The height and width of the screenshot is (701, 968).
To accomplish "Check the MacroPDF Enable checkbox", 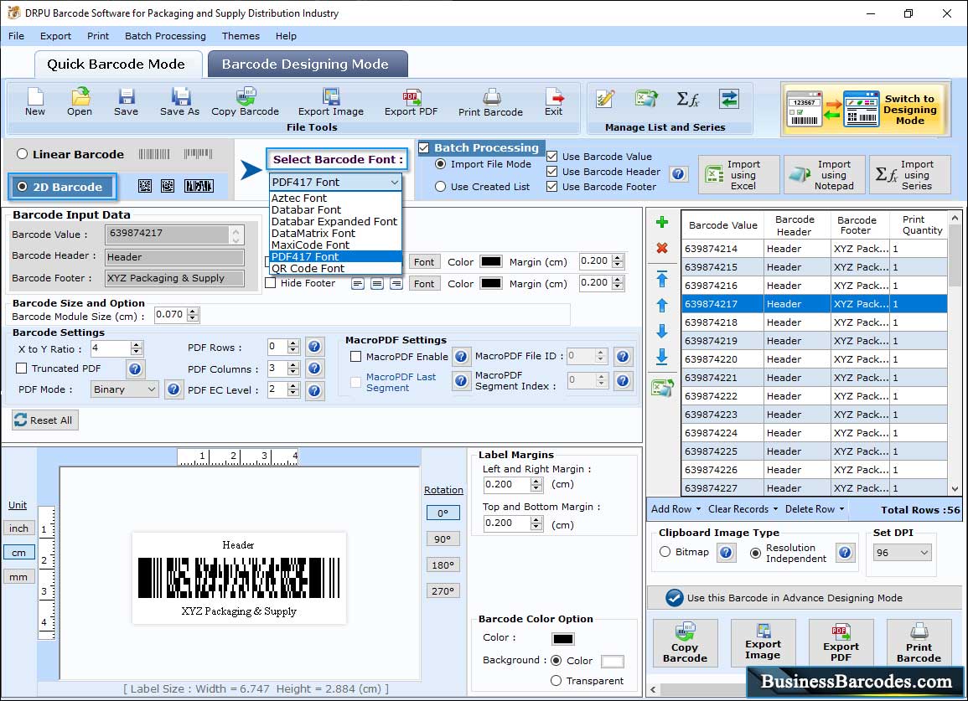I will point(355,357).
